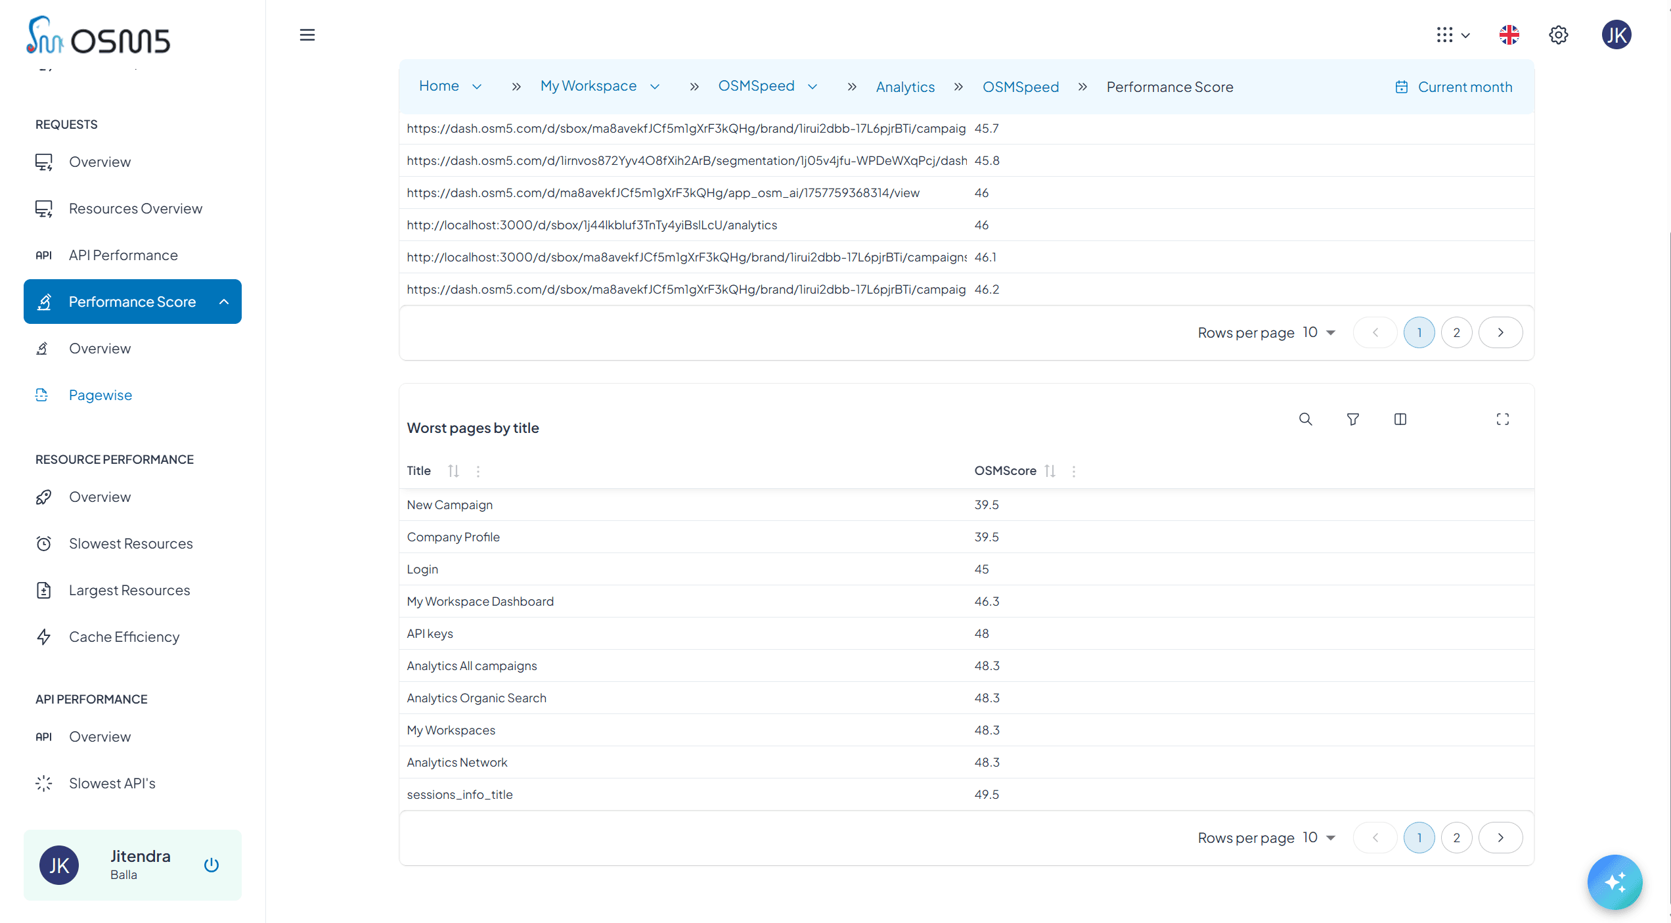Toggle the hamburger menu at the top
The height and width of the screenshot is (923, 1671).
(306, 35)
